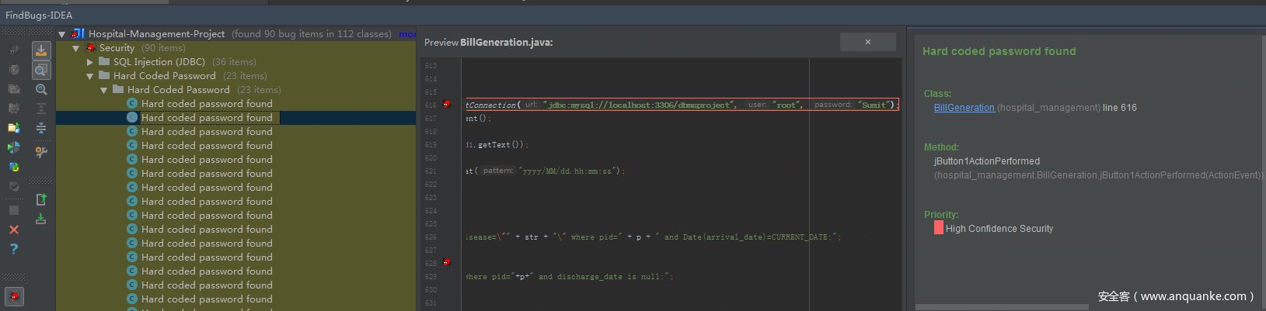
Task: Export bug collection icon
Action: 41,200
